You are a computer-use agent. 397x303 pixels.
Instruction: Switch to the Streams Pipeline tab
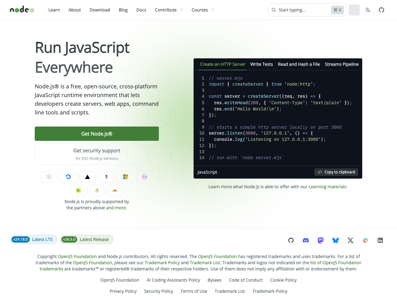(x=342, y=64)
